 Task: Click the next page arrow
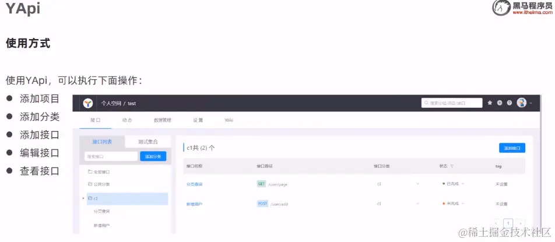click(520, 223)
